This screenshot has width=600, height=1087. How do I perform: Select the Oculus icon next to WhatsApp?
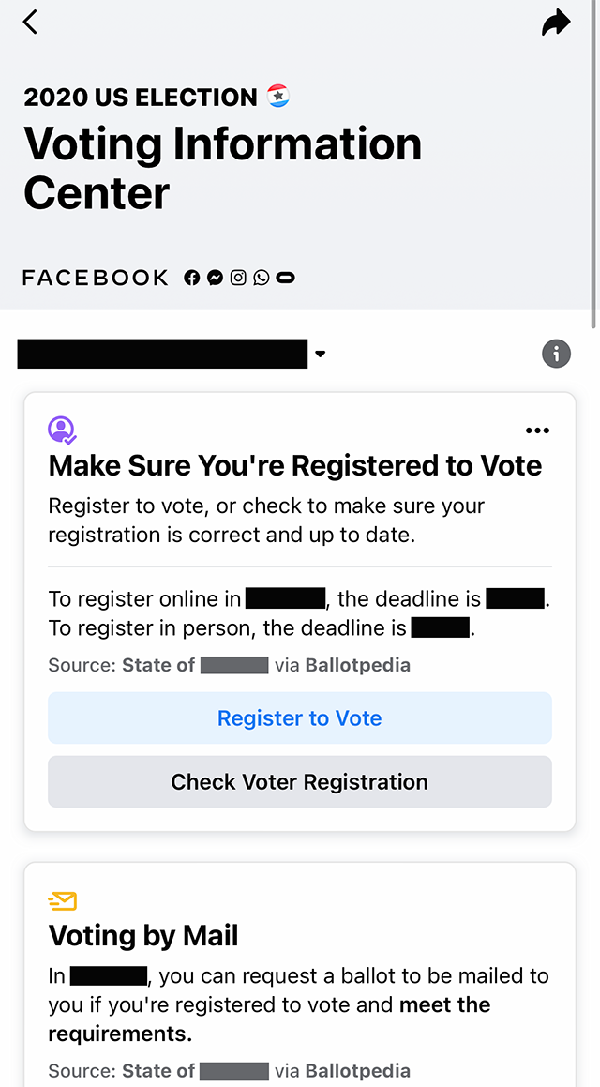click(x=285, y=278)
